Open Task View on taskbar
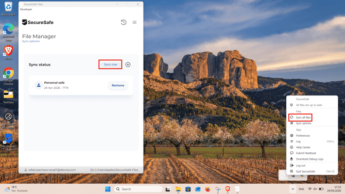This screenshot has width=345, height=194. pyautogui.click(x=168, y=189)
